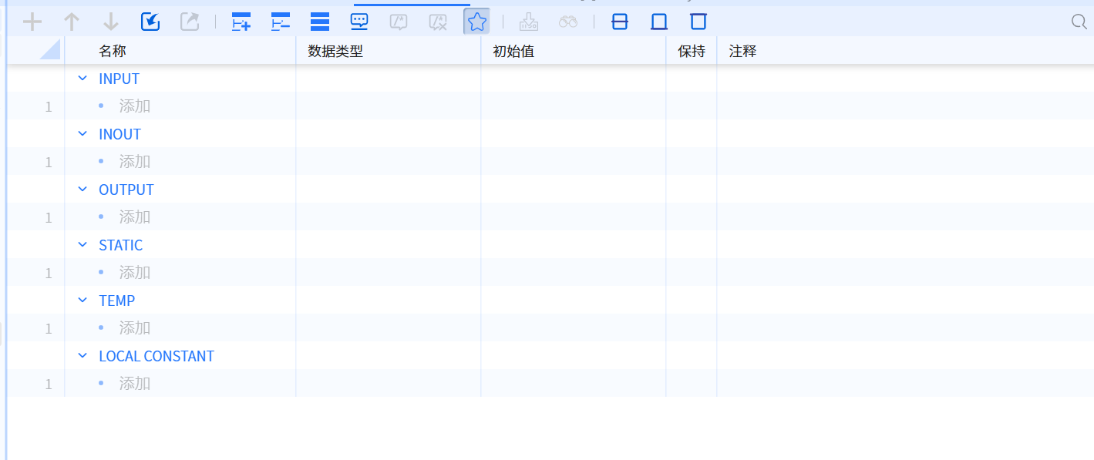Select the TEMP section row
Viewport: 1094px width, 460px height.
tap(117, 301)
